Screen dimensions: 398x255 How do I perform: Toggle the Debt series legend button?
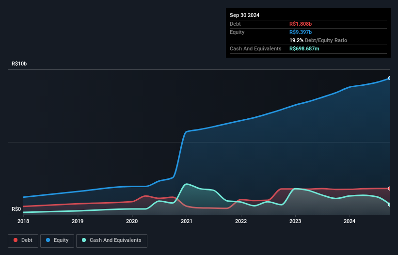(23, 240)
